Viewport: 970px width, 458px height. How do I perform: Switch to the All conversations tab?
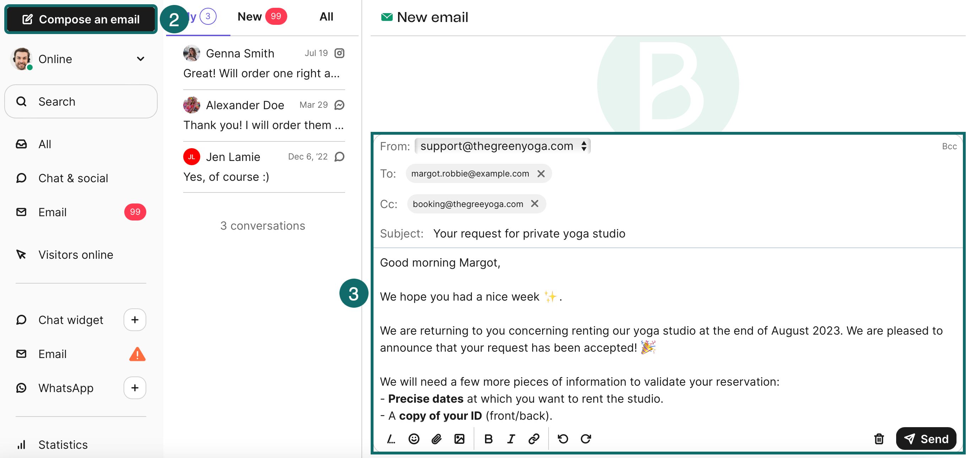click(326, 16)
